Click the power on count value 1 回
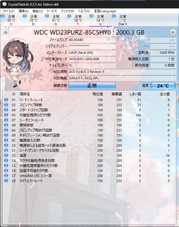179x227 pixels. (163, 59)
